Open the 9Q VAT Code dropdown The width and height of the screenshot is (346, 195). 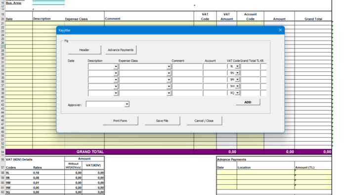coord(237,93)
